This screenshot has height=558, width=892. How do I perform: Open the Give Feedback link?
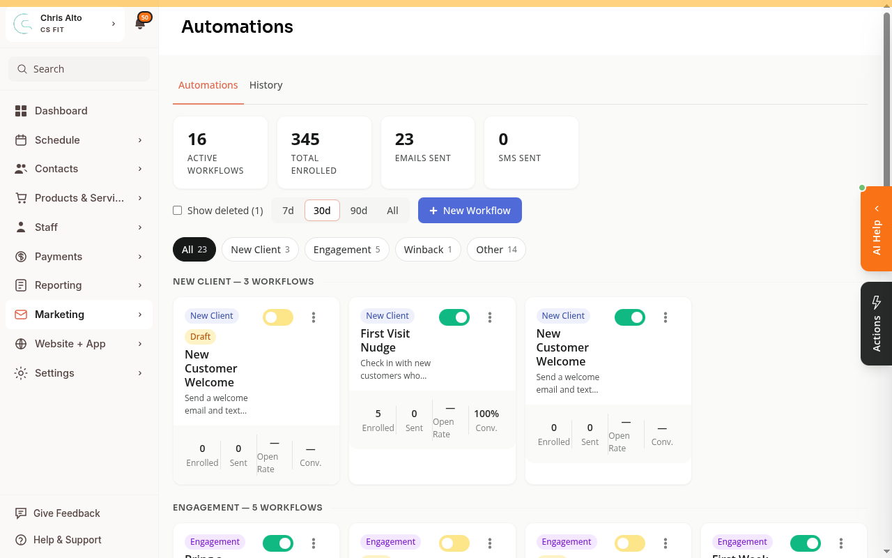[67, 513]
